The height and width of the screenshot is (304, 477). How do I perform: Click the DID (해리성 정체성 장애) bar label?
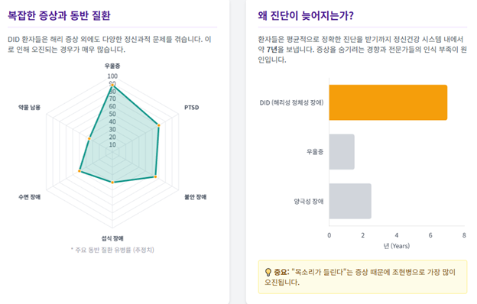click(x=291, y=103)
